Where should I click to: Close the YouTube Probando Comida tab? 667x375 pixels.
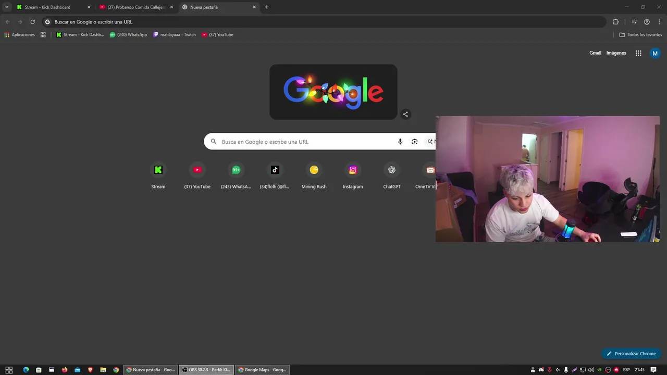(x=171, y=7)
